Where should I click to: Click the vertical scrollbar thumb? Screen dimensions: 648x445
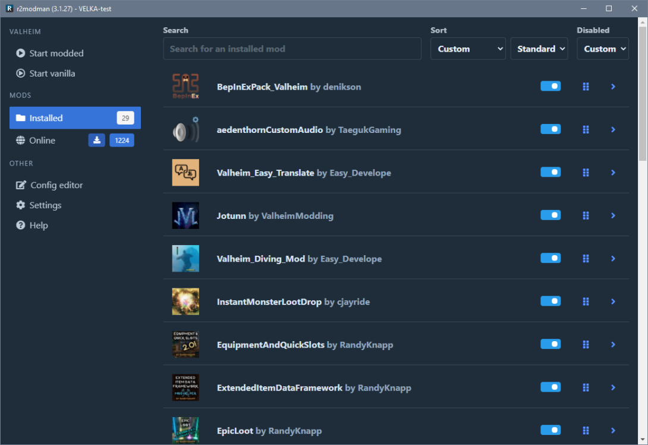pos(643,93)
